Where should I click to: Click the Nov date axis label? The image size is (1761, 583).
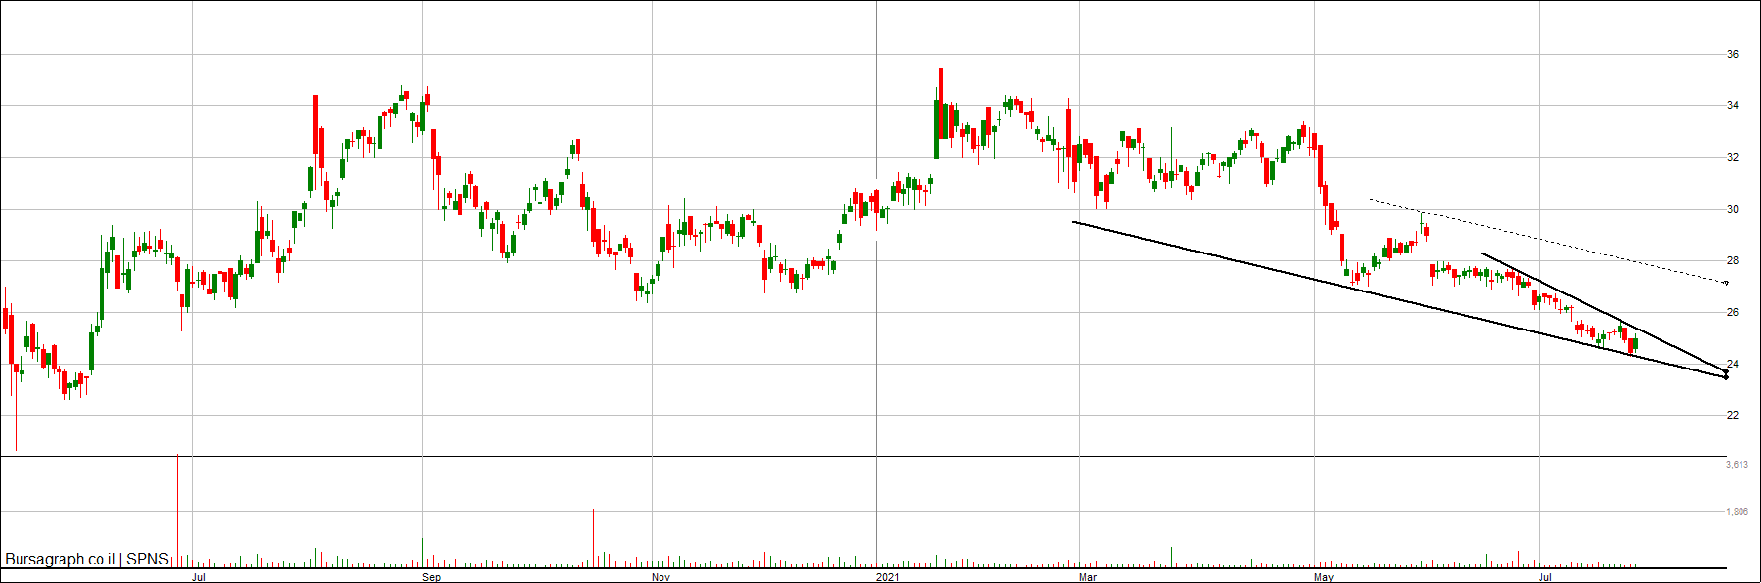pyautogui.click(x=660, y=577)
